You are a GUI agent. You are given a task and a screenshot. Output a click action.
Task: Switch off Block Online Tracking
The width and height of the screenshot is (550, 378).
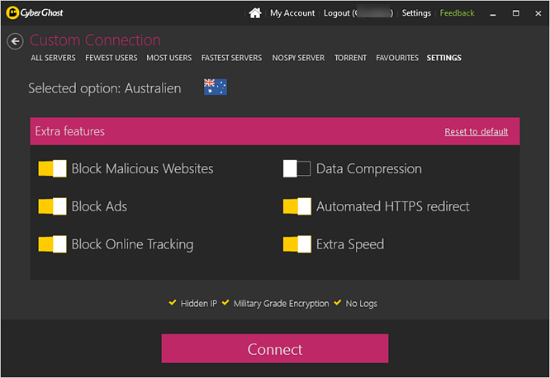(x=52, y=244)
